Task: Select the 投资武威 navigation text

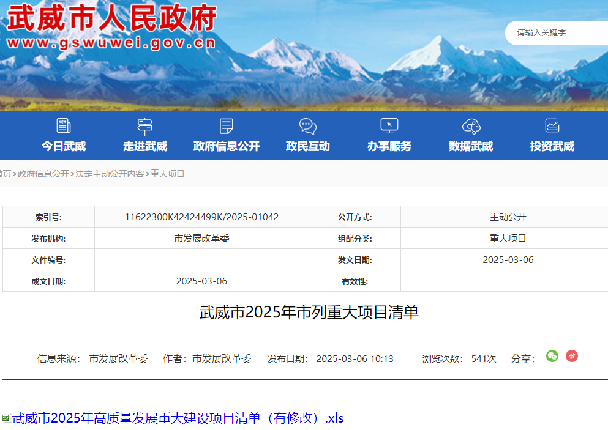Action: click(x=552, y=146)
